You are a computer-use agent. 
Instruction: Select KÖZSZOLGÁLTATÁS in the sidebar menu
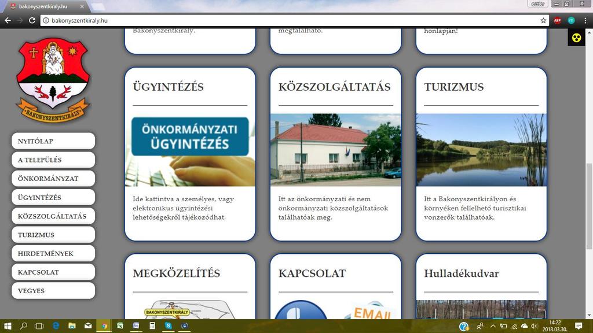tap(53, 216)
